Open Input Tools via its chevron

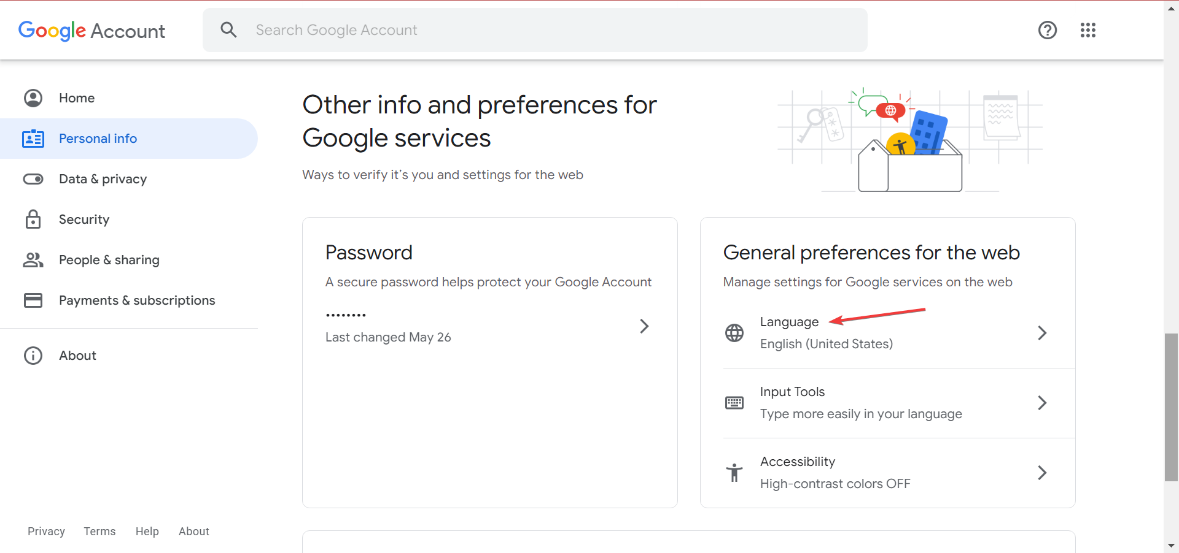click(x=1042, y=403)
